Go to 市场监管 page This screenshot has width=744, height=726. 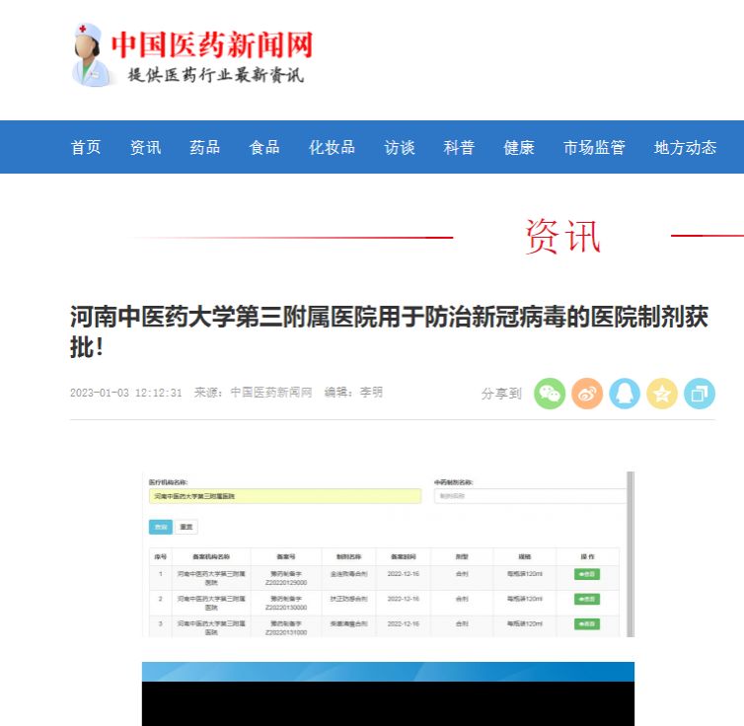click(594, 147)
